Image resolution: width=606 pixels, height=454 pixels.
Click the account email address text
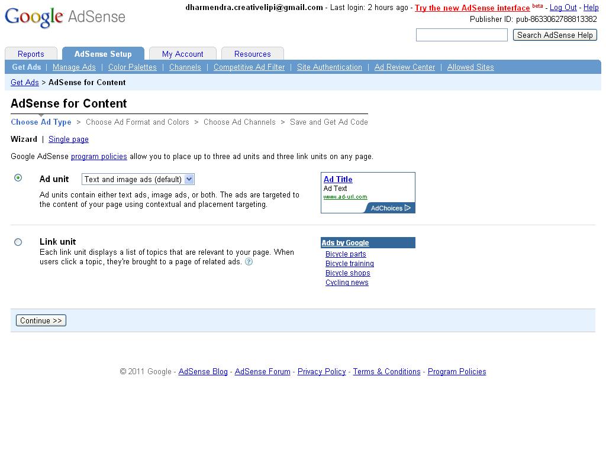point(254,7)
